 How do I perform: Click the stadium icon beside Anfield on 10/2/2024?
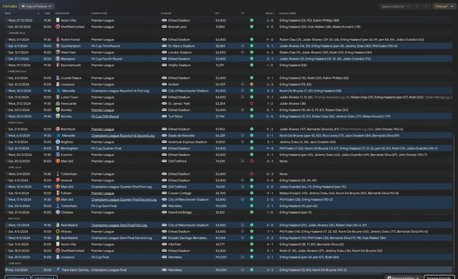164,85
